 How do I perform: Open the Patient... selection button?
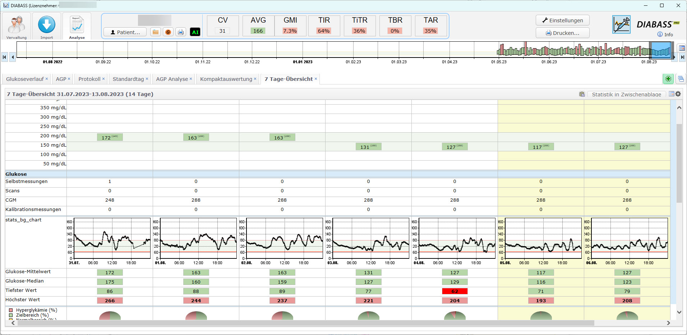pyautogui.click(x=125, y=32)
